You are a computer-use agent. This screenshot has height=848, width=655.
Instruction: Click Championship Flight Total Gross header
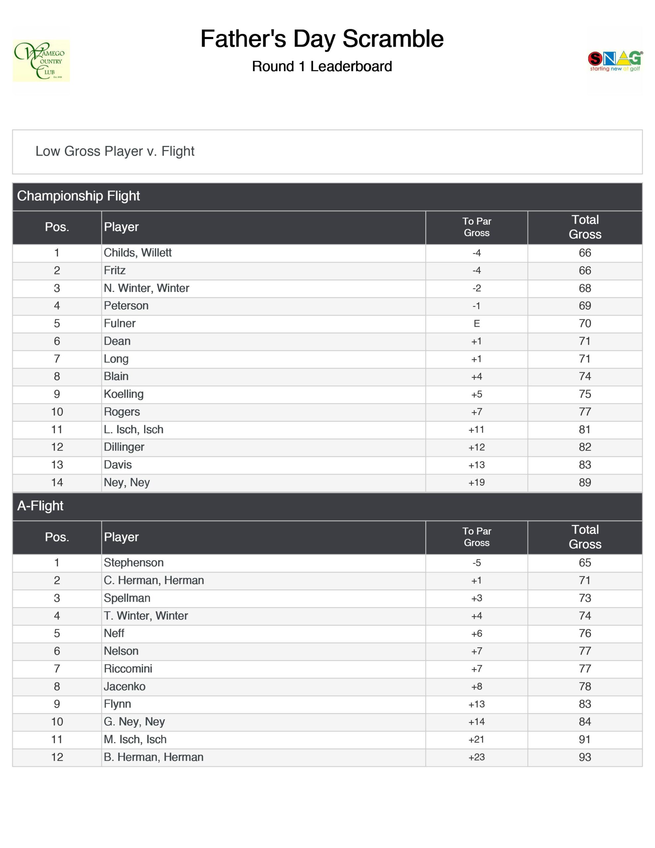click(x=585, y=227)
